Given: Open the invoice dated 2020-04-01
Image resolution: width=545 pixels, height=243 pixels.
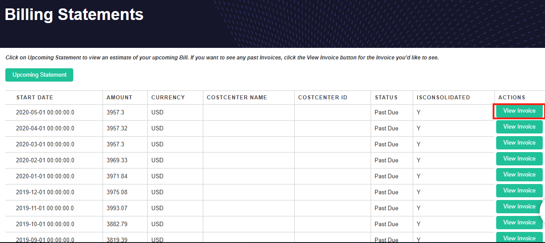Looking at the screenshot, I should (x=519, y=127).
